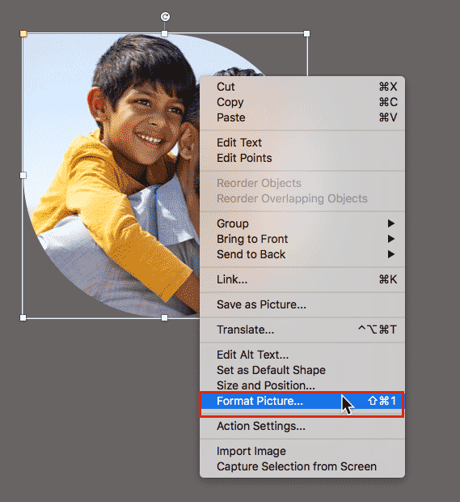Screen dimensions: 460x502
Task: Expand Bring to Front submenu arrow
Action: point(391,239)
